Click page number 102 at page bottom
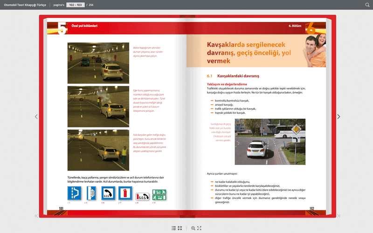Image resolution: width=373 pixels, height=233 pixels. coord(311,208)
